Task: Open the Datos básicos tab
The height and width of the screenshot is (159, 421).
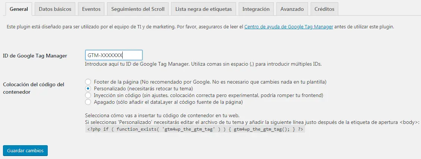Action: click(x=55, y=9)
